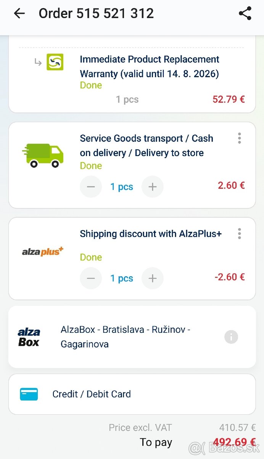Image resolution: width=264 pixels, height=459 pixels.
Task: Tap the 1 pcs quantity of transport service
Action: pyautogui.click(x=121, y=187)
